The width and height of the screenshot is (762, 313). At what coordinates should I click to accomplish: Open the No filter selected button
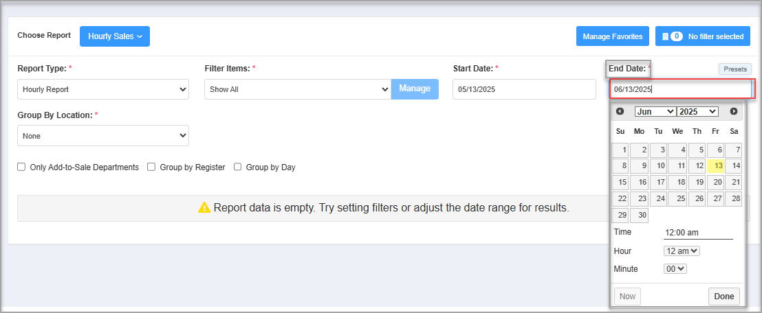pyautogui.click(x=703, y=36)
